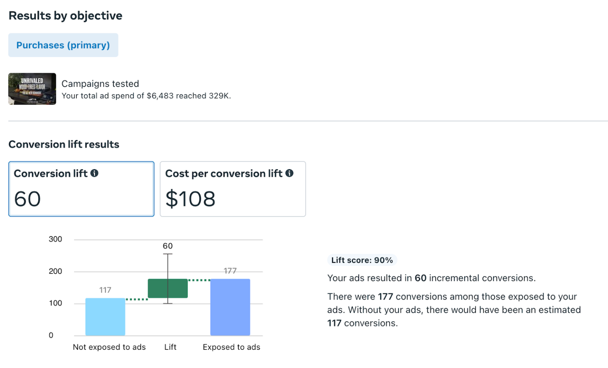Click the 60 value above the error bar

168,245
